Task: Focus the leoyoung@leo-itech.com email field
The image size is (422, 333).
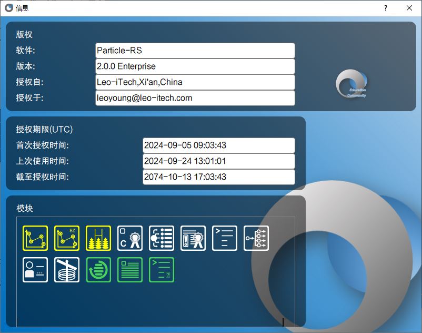Action: point(195,98)
